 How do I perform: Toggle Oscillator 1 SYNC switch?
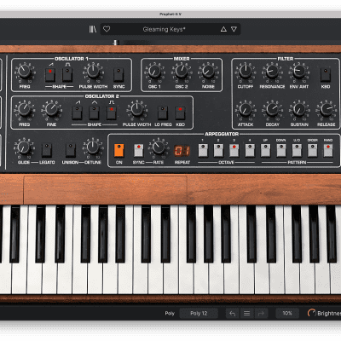point(118,75)
